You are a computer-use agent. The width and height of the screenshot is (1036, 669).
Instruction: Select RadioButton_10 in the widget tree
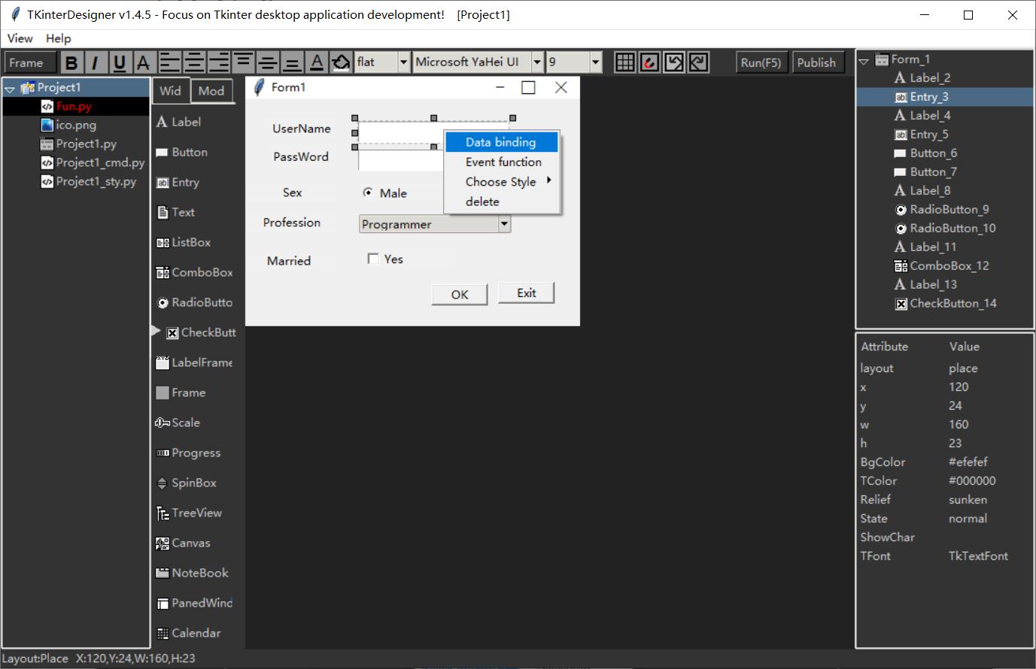pyautogui.click(x=952, y=229)
